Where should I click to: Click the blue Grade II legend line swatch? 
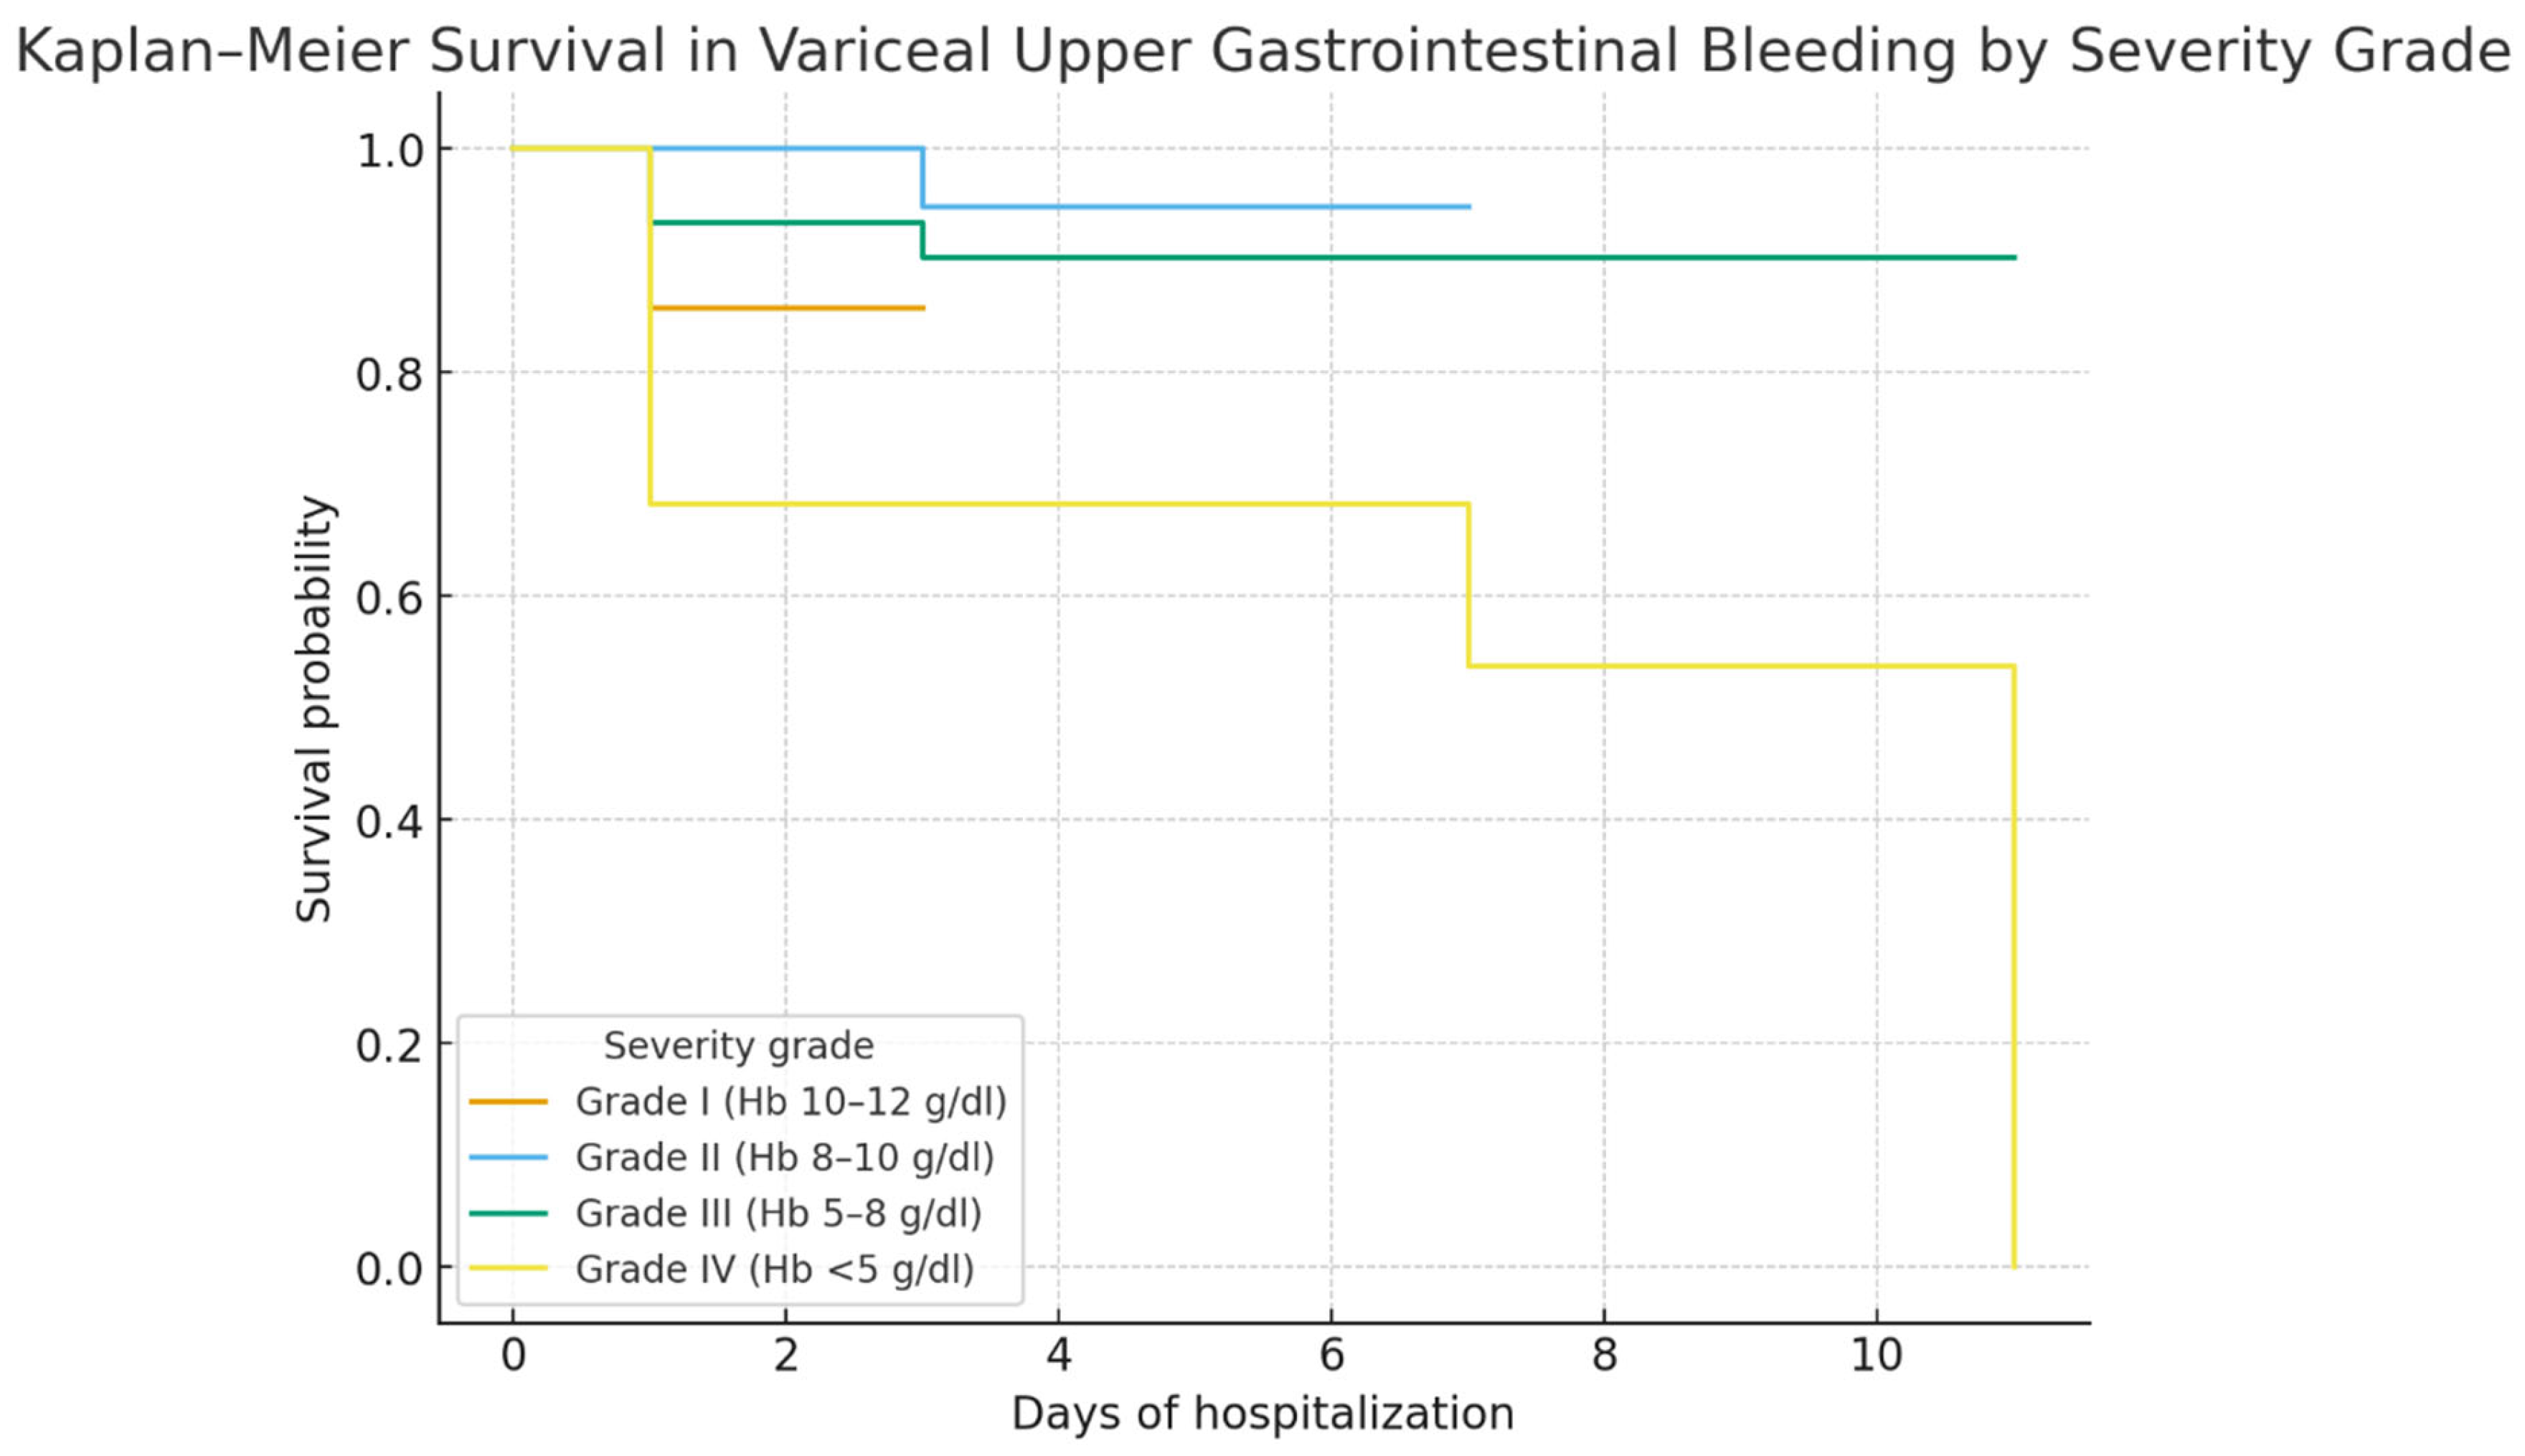(508, 1158)
